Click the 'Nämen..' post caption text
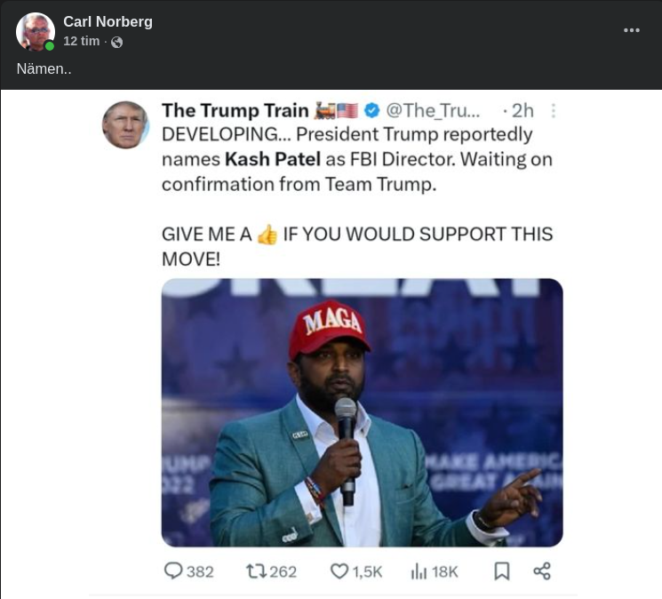The height and width of the screenshot is (599, 662). [44, 68]
